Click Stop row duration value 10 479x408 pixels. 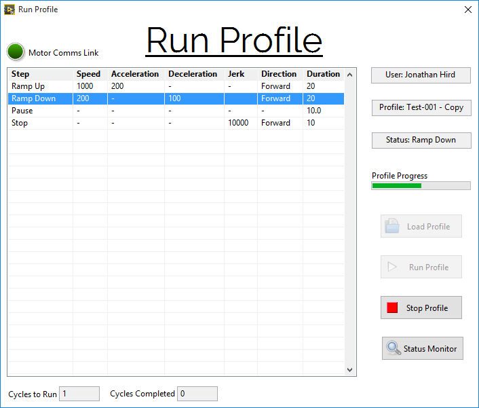click(x=311, y=123)
